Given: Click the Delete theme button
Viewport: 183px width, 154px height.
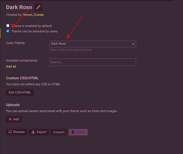Looking at the screenshot, I should tap(78, 132).
